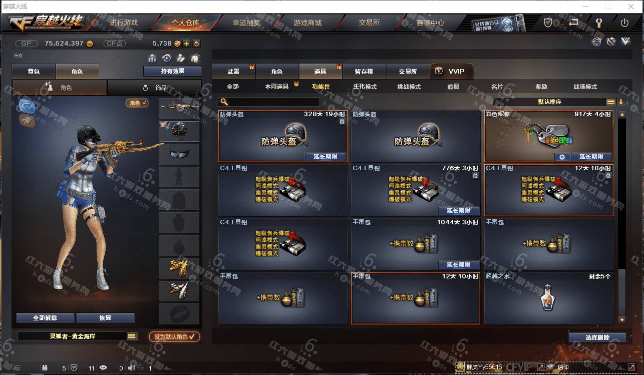Image resolution: width=644 pixels, height=375 pixels.
Task: Switch to the 武器 tab
Action: pyautogui.click(x=233, y=72)
